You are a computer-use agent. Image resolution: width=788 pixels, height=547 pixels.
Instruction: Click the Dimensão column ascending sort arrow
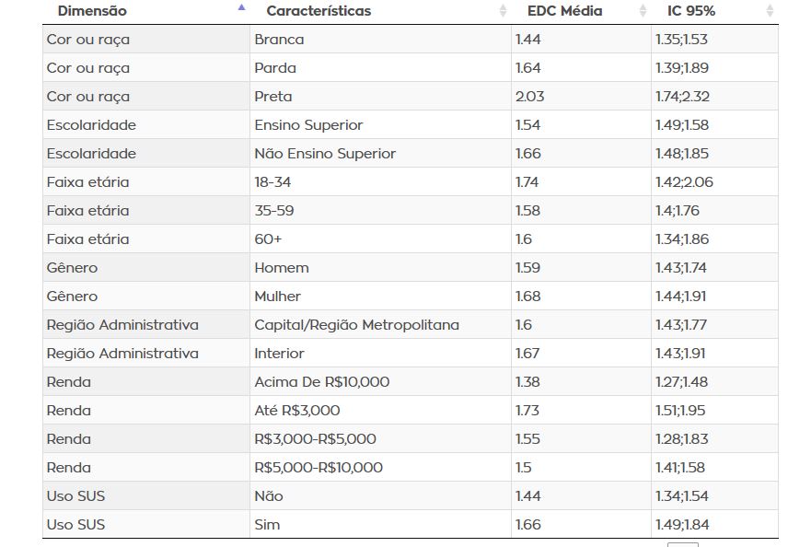tap(241, 8)
